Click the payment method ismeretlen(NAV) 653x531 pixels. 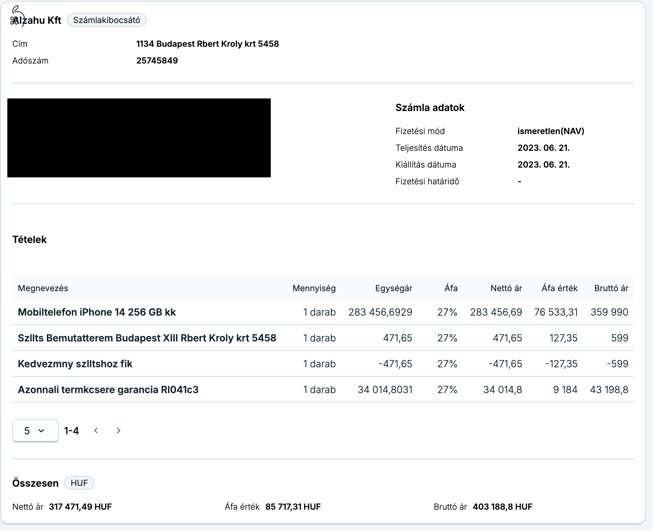point(551,131)
